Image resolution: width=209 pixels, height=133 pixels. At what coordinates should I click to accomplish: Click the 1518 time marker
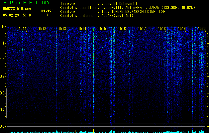tap(162, 29)
